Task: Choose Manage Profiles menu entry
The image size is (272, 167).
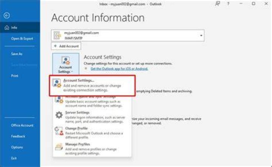Action: [92, 148]
